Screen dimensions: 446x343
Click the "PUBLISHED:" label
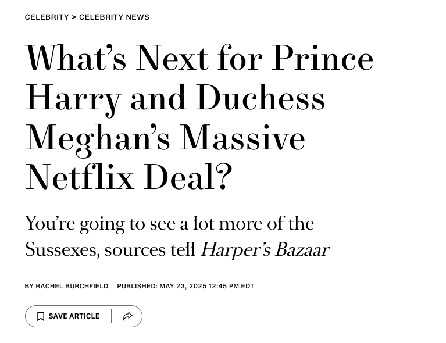137,286
